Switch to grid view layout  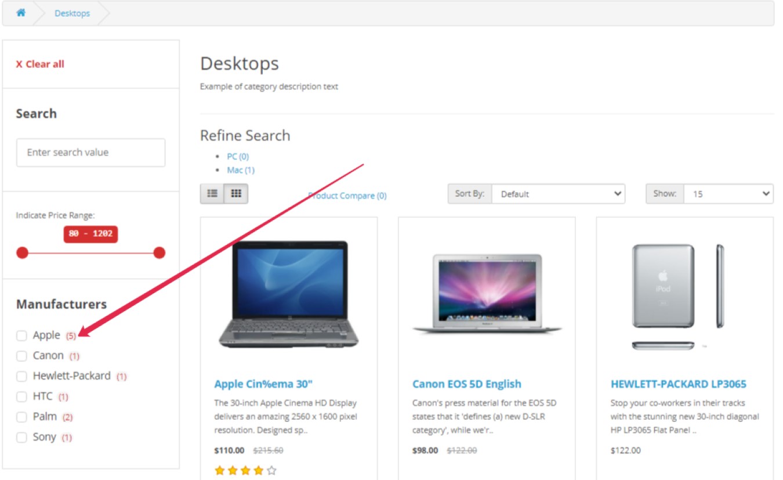(236, 194)
